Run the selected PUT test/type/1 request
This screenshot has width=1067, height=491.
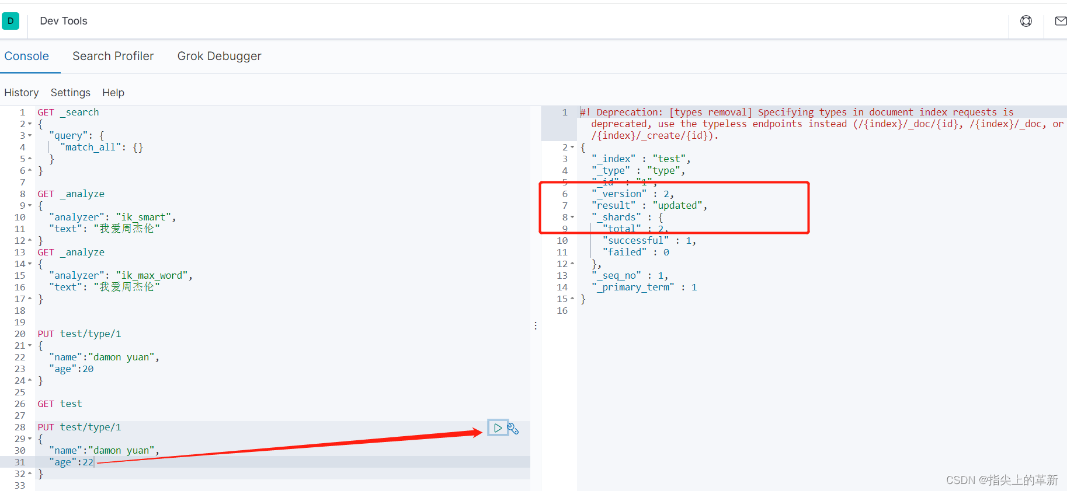pos(498,428)
